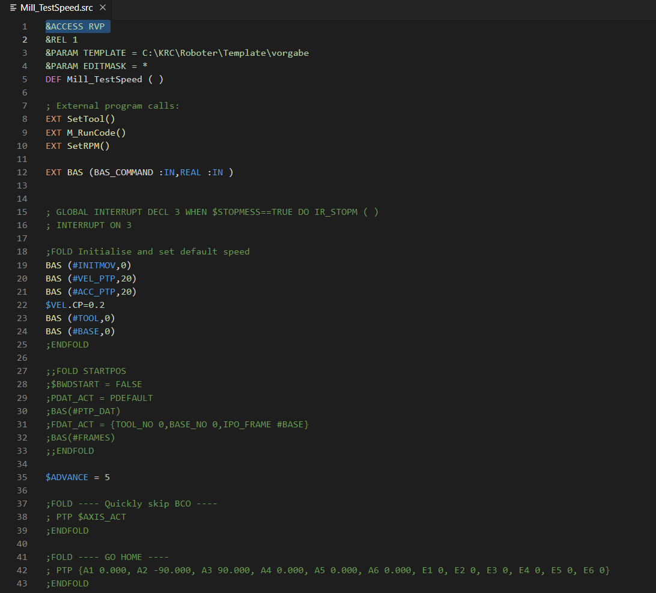Click the ;FOLD Initialise and set default speed comment
Screen dimensions: 656x593
(147, 251)
